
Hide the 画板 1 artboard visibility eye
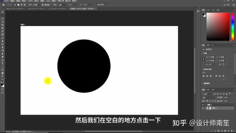[x=203, y=105]
